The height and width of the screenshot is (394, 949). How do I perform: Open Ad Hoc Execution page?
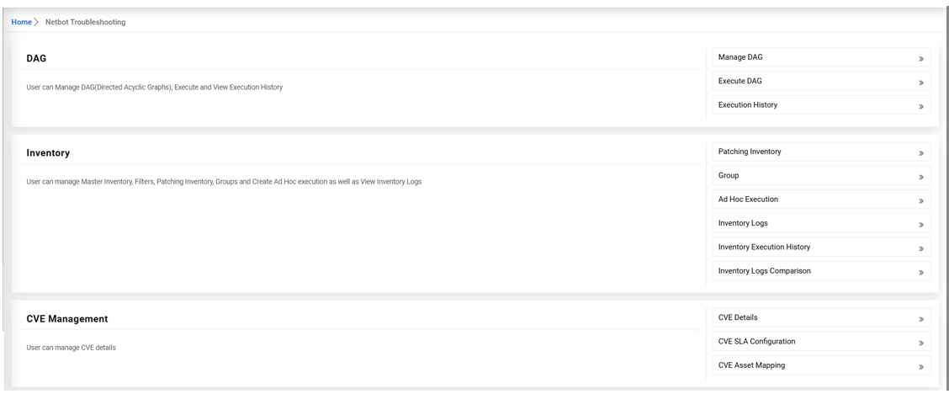tap(748, 200)
